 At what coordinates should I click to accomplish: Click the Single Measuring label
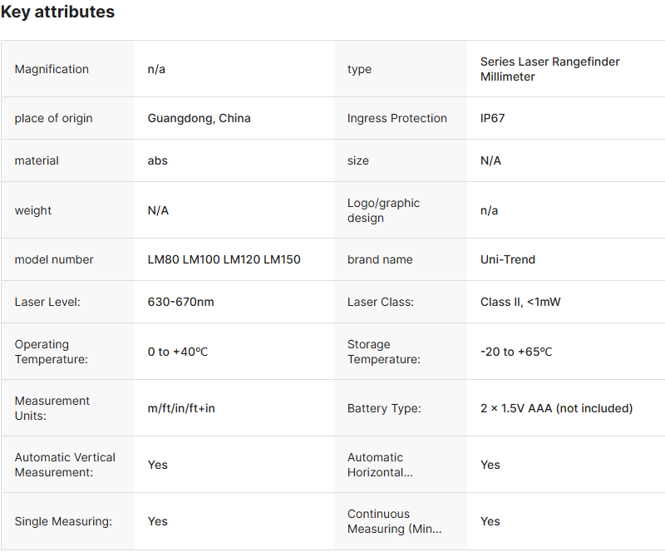coord(62,521)
